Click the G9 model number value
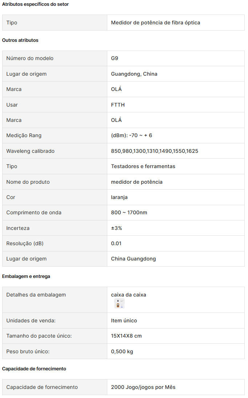The height and width of the screenshot is (398, 248). [115, 58]
